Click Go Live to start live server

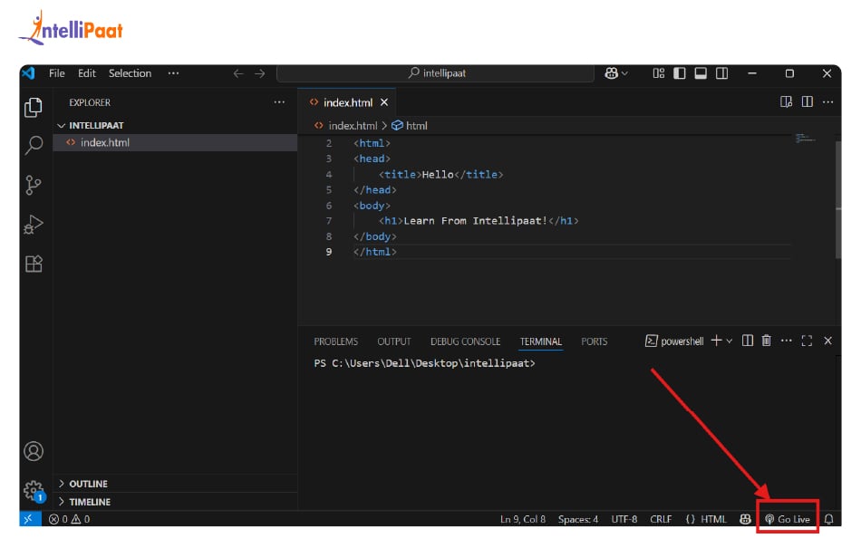click(x=788, y=519)
